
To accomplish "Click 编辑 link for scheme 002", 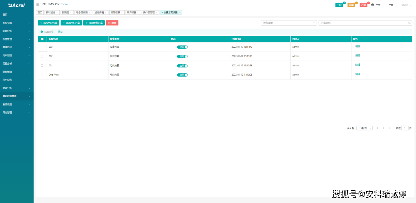I will pyautogui.click(x=358, y=56).
